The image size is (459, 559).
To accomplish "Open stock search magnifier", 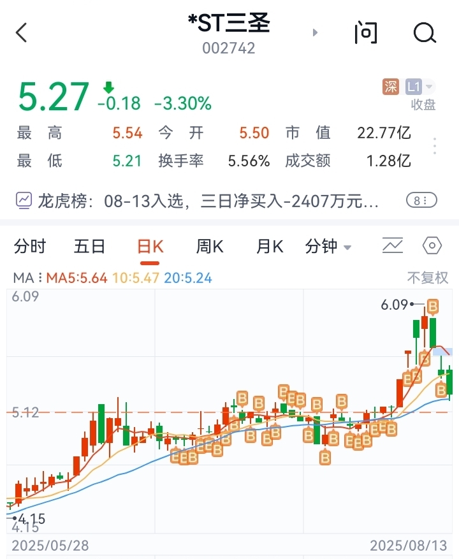I will (425, 33).
